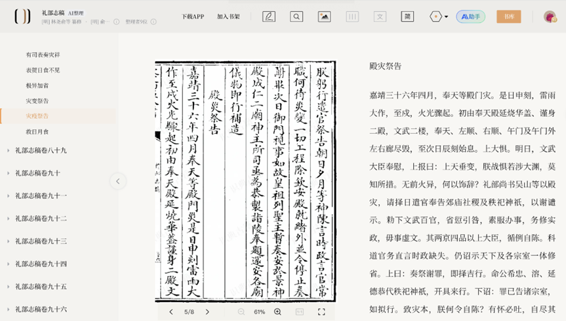Click 下载APP link

pyautogui.click(x=193, y=16)
